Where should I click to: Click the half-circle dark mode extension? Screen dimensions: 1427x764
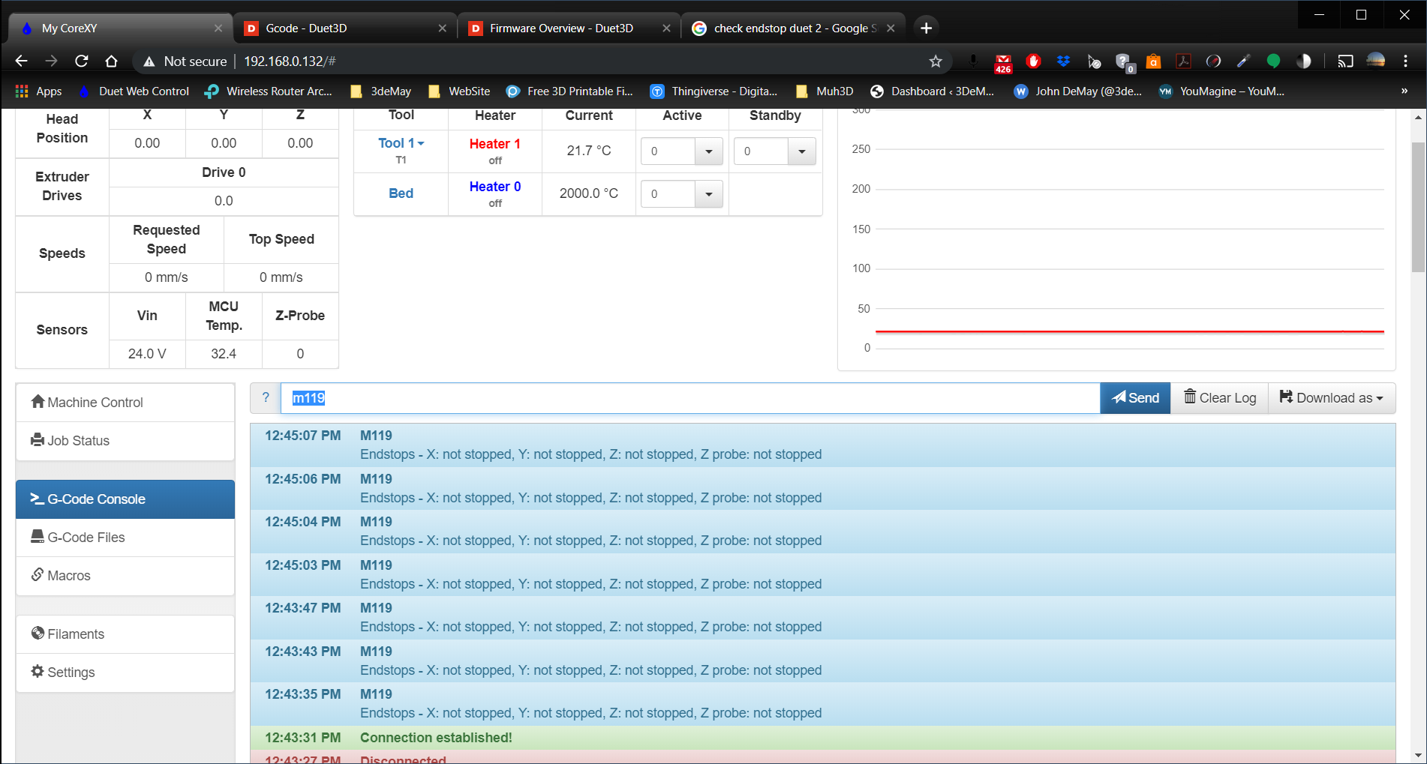pos(1303,61)
